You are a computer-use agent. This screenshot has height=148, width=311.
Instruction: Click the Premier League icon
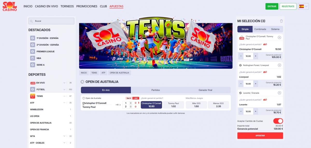point(32,51)
